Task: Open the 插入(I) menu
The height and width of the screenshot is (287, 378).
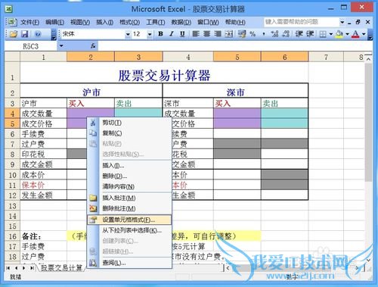Action: pyautogui.click(x=104, y=22)
